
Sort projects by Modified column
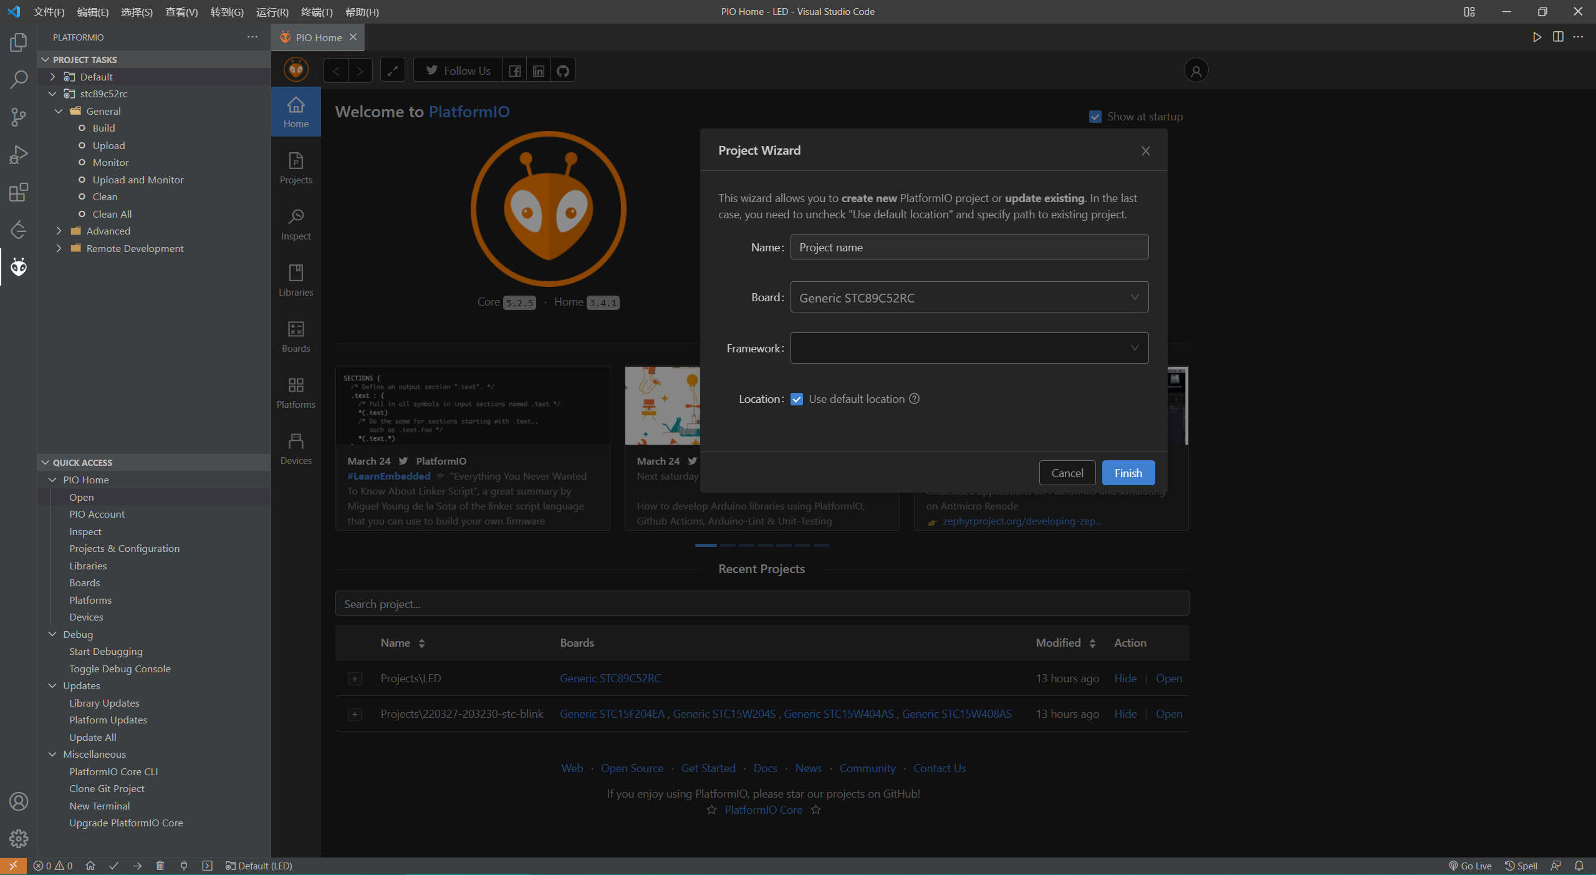click(1065, 643)
